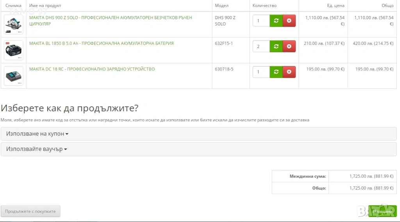Image resolution: width=400 pixels, height=222 pixels.
Task: Click the Продължете с покупките button
Action: [30, 211]
